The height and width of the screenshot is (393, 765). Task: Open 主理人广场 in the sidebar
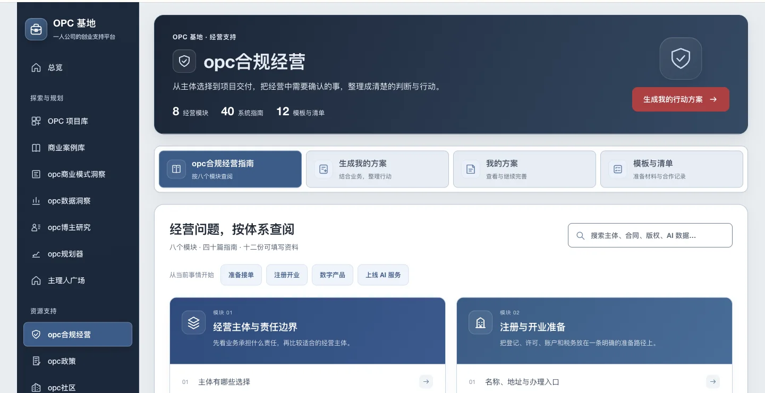coord(78,280)
